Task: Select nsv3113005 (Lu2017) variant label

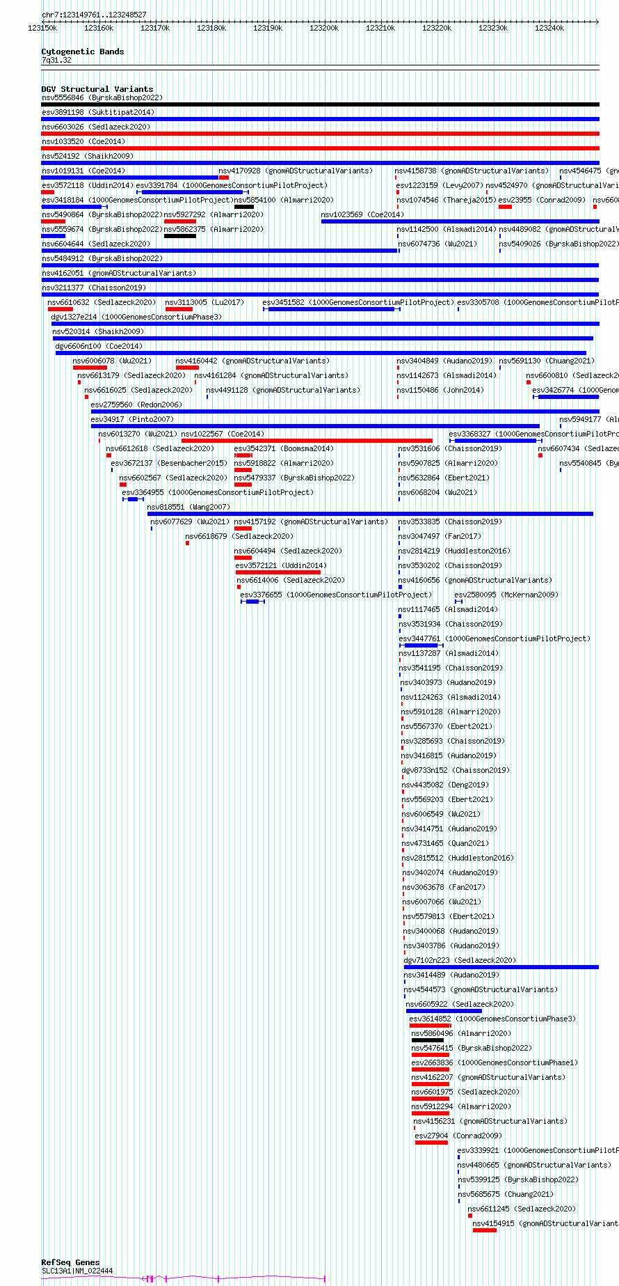Action: pyautogui.click(x=204, y=303)
